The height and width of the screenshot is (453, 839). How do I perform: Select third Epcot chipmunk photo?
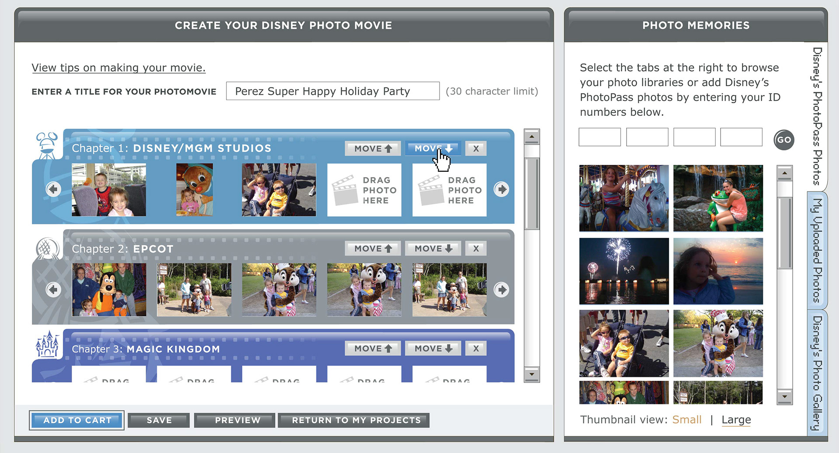(x=279, y=289)
